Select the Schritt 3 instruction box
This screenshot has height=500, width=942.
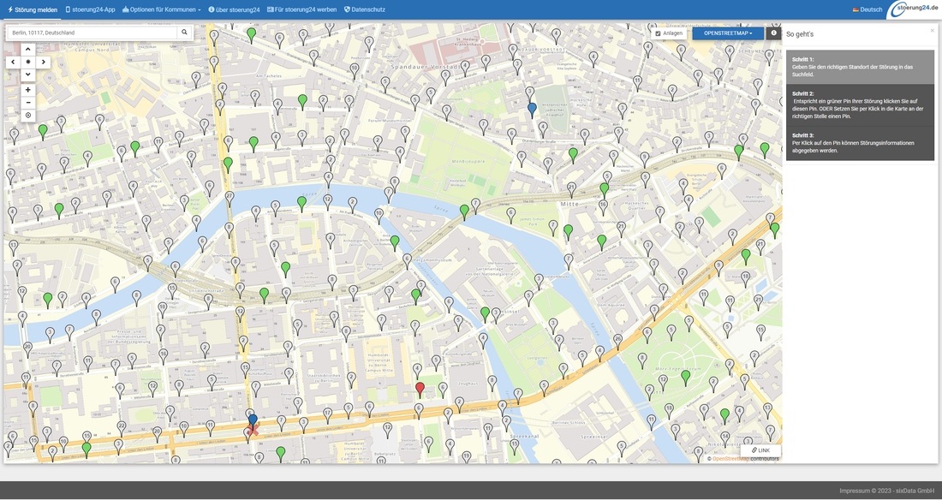[x=860, y=143]
